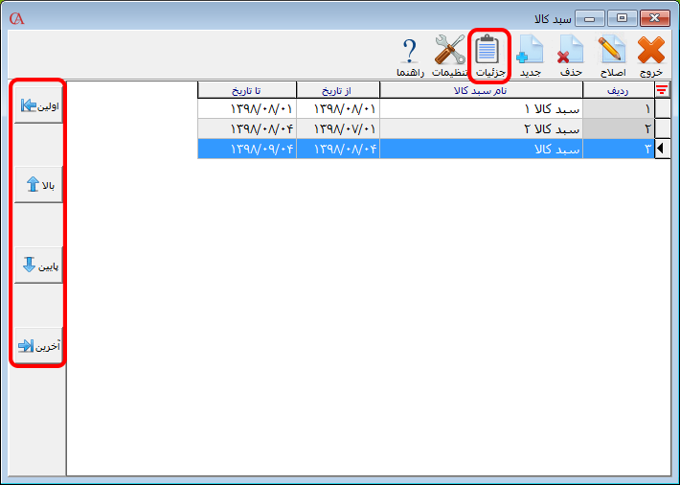Click the red filter icon in grid header
Viewport: 680px width, 485px height.
tap(662, 90)
